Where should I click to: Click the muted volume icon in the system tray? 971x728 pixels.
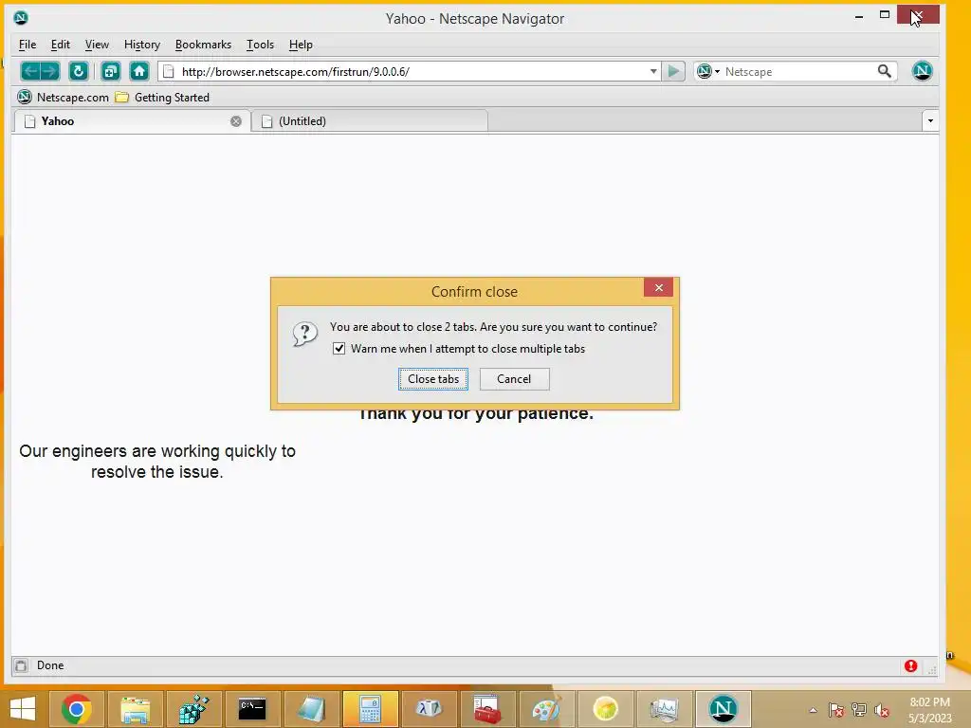point(881,710)
